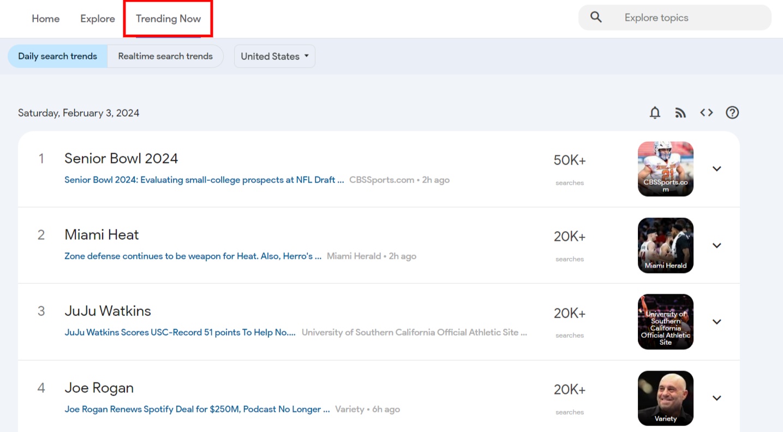The height and width of the screenshot is (432, 783).
Task: Click the 50K+ searches count
Action: coord(570,160)
